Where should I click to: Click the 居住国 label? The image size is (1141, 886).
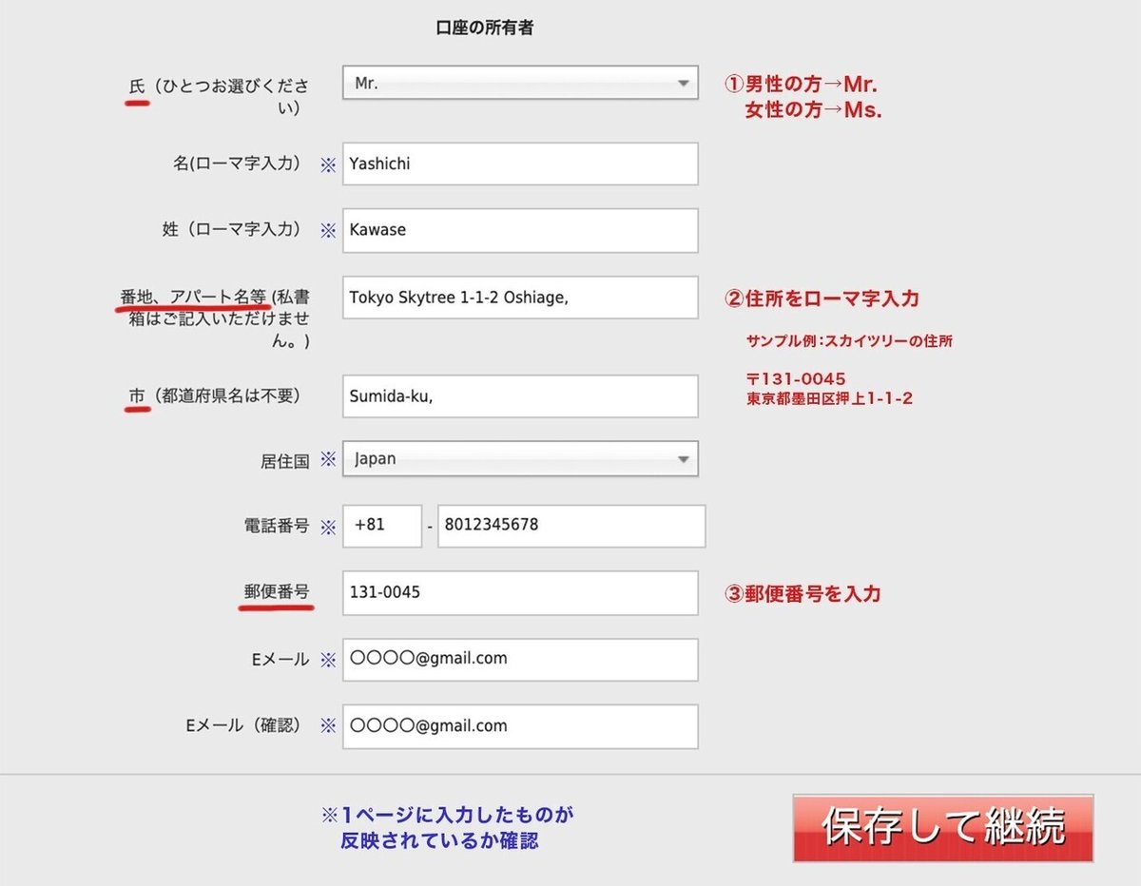click(x=285, y=461)
